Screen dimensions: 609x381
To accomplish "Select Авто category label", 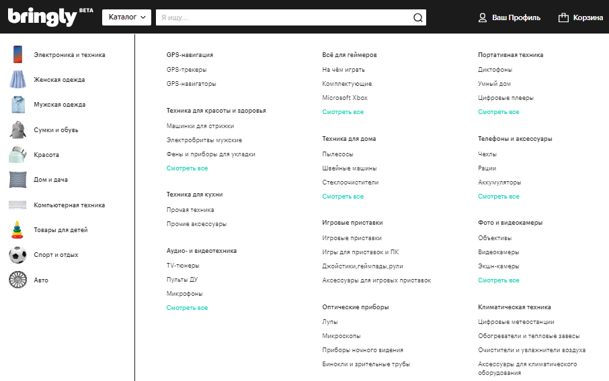I will pos(41,280).
